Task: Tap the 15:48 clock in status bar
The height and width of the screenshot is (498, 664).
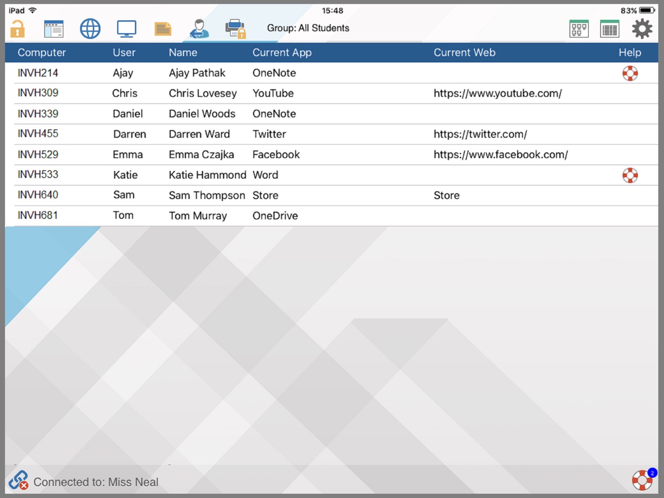Action: click(x=333, y=10)
